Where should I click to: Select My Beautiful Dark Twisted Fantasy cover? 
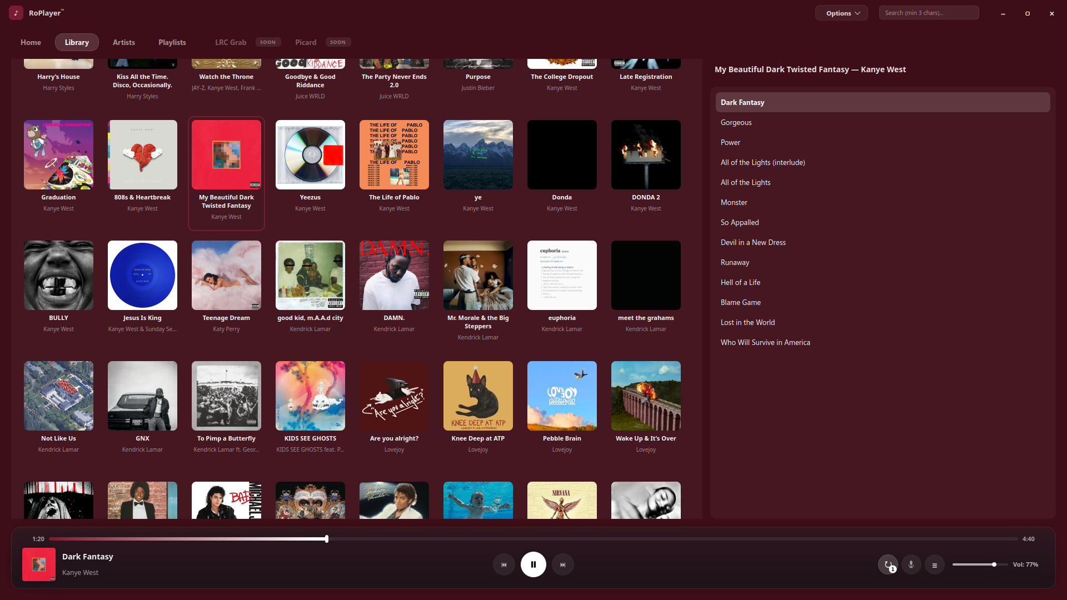(x=226, y=154)
